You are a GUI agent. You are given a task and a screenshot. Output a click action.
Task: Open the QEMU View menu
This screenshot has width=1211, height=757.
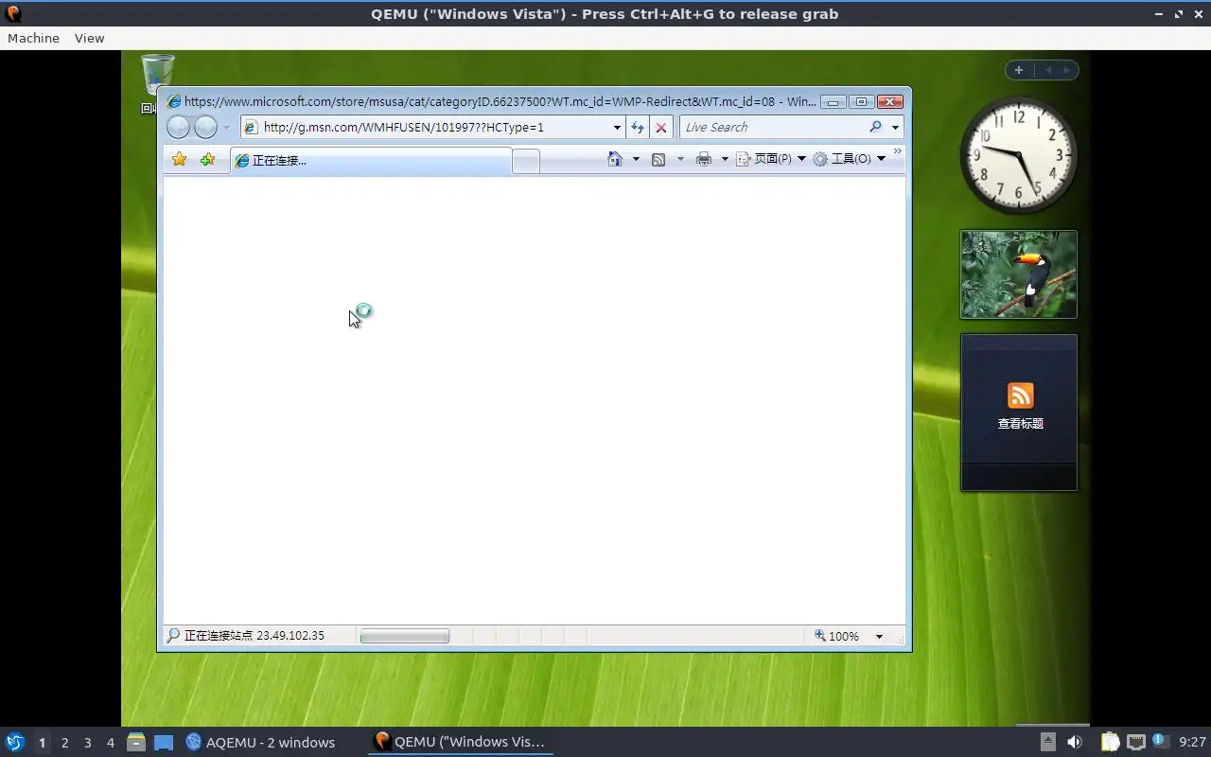pos(89,38)
